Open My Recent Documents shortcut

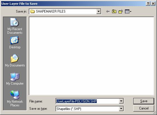(x=15, y=26)
